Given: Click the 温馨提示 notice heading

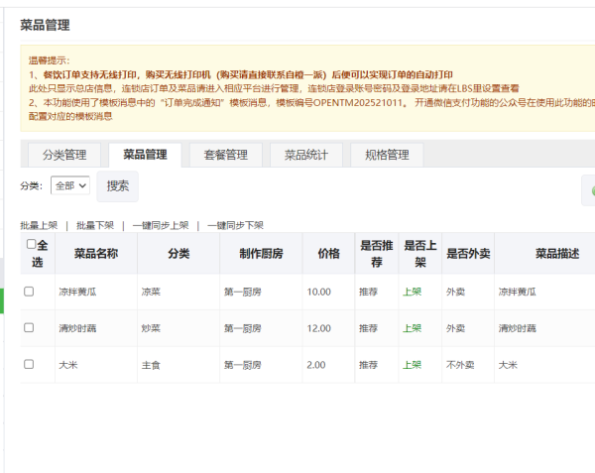Looking at the screenshot, I should 49,60.
